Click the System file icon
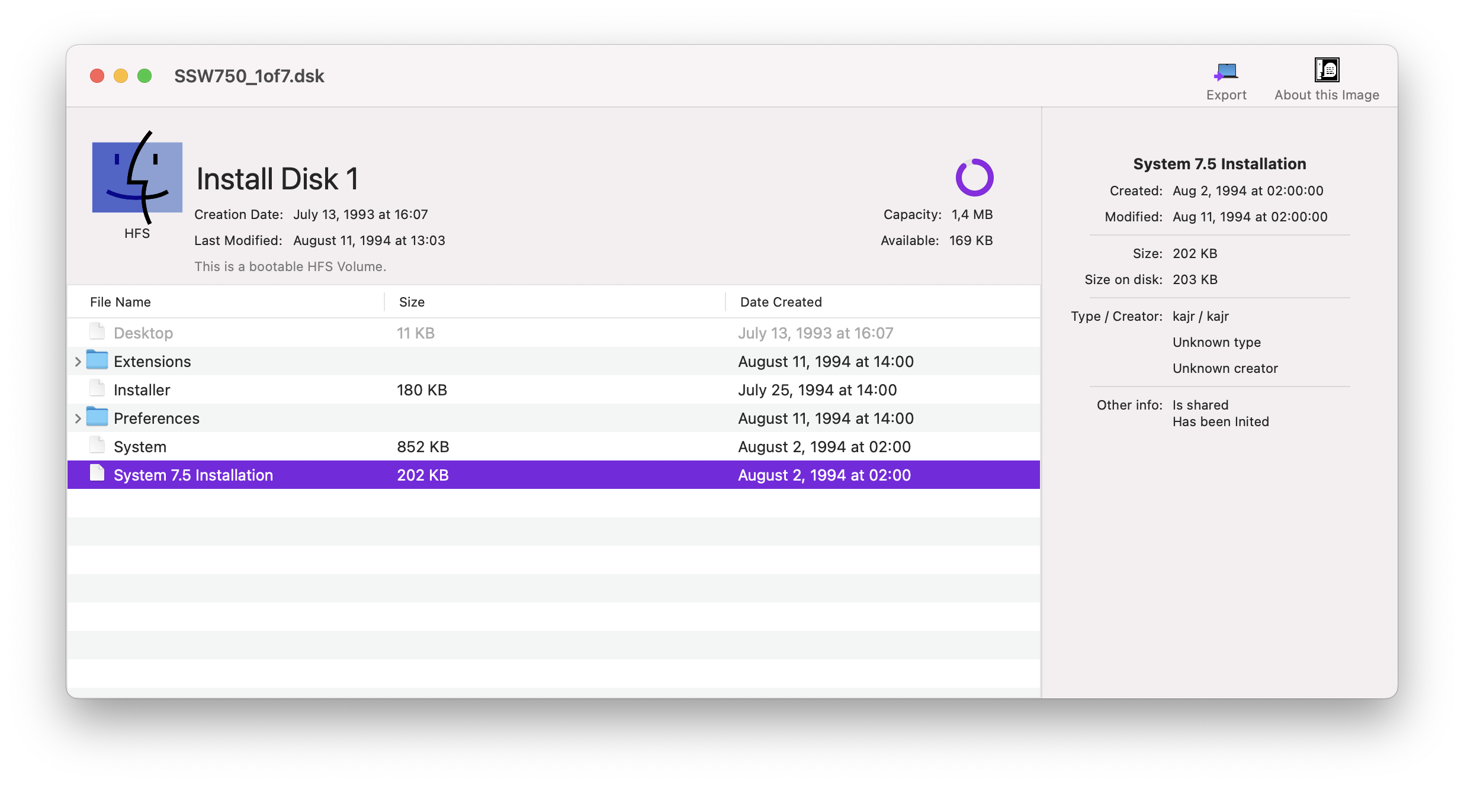Image resolution: width=1464 pixels, height=786 pixels. pos(97,446)
